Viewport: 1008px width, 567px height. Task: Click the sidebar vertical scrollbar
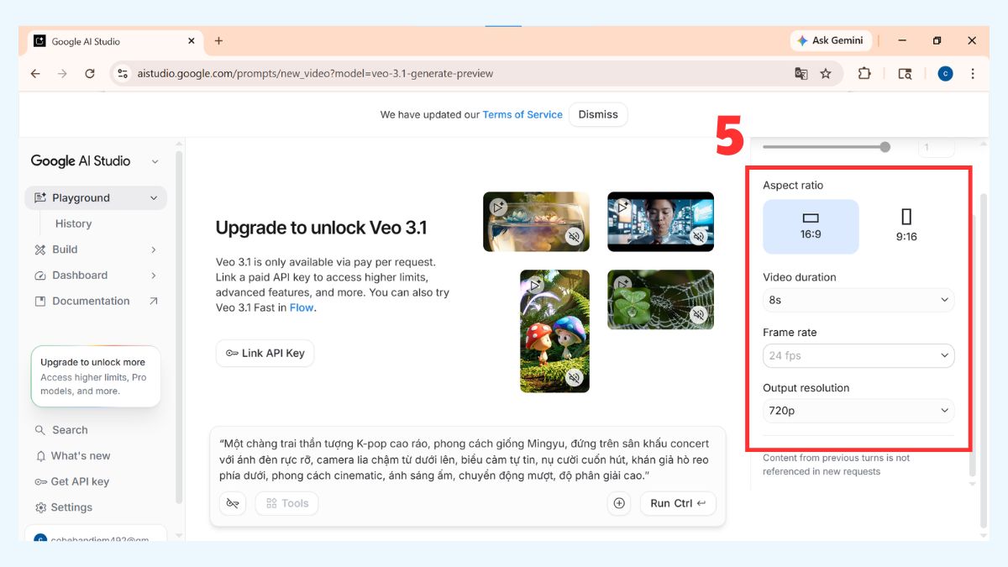click(178, 328)
